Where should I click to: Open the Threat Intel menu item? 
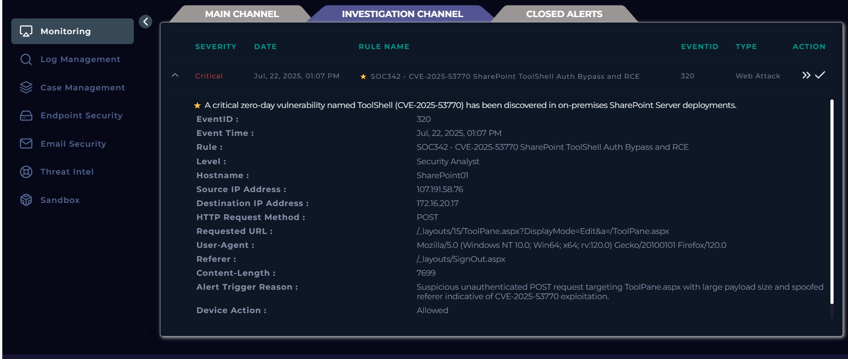pos(67,172)
